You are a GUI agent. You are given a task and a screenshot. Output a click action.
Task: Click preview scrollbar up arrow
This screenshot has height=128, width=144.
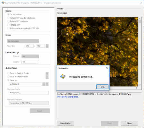(140, 19)
